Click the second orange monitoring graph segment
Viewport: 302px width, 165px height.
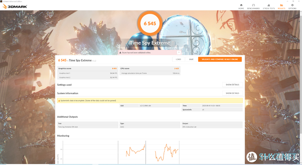pyautogui.click(x=167, y=152)
